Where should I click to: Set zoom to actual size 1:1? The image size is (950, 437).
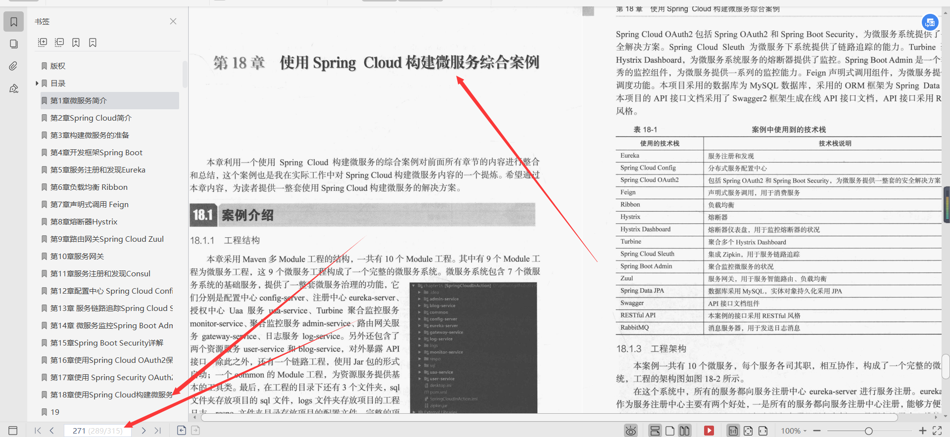pos(733,431)
